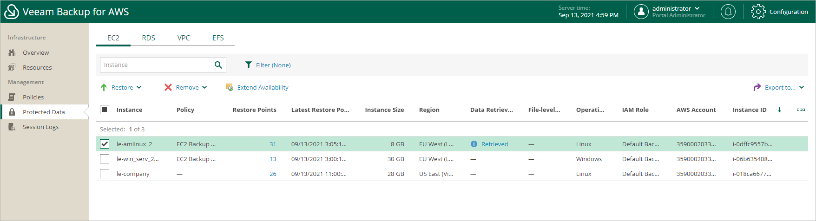
Task: Open the 26 restore points link
Action: pos(273,174)
